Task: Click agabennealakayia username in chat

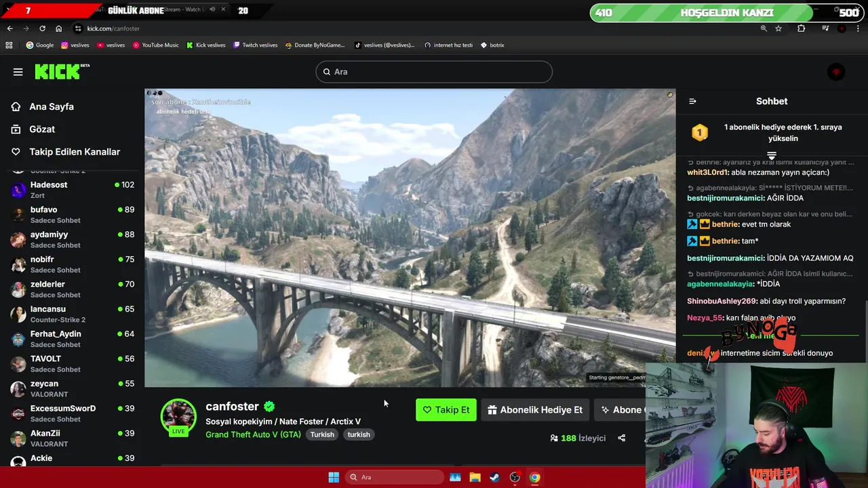Action: coord(720,284)
